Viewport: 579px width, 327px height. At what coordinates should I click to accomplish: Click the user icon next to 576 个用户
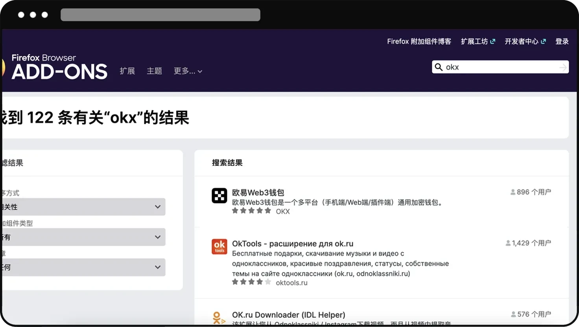513,314
